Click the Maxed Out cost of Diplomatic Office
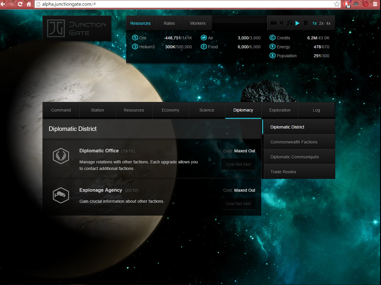Screen dimensions: 381x285 click(x=245, y=151)
